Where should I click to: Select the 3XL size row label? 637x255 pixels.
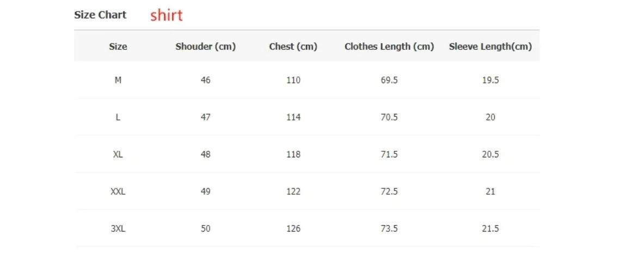pos(118,229)
